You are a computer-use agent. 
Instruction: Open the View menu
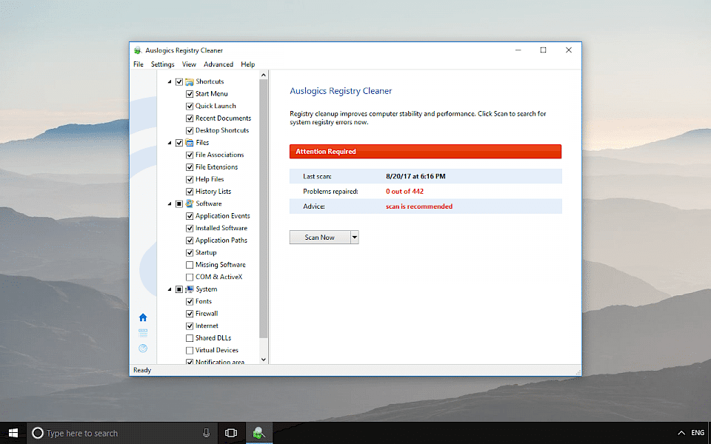pos(189,64)
